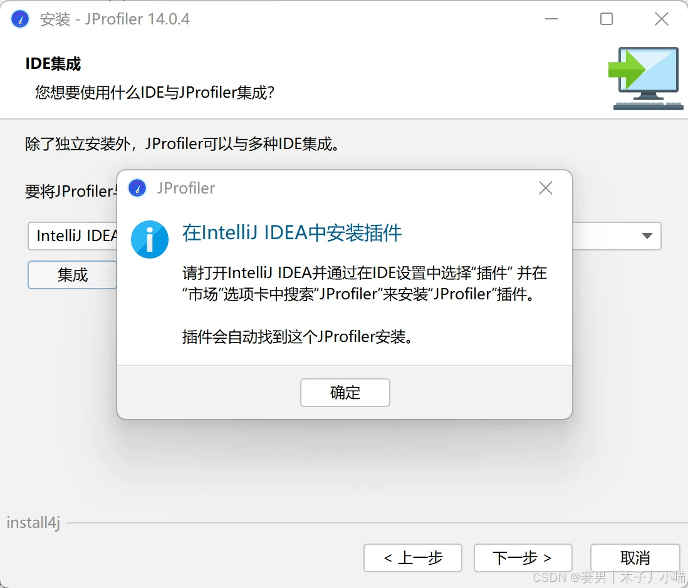The image size is (688, 588).
Task: Close the installer window
Action: [661, 19]
